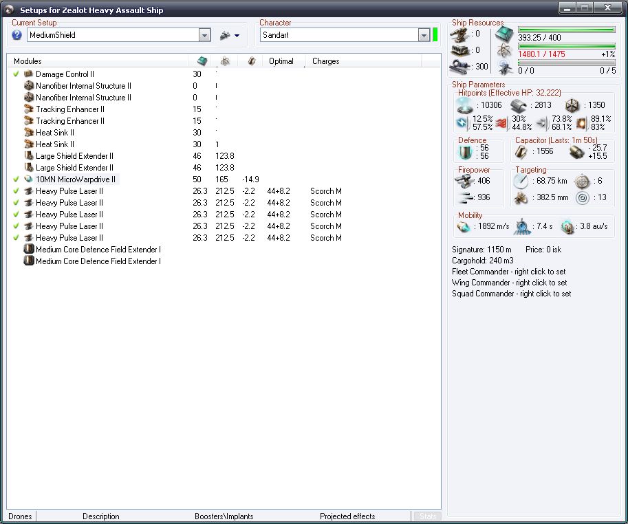
Task: Click the turret hardpoints icon in Ship Resources
Action: point(459,34)
